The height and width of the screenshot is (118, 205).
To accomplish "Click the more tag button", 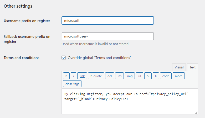I will pos(179,76).
